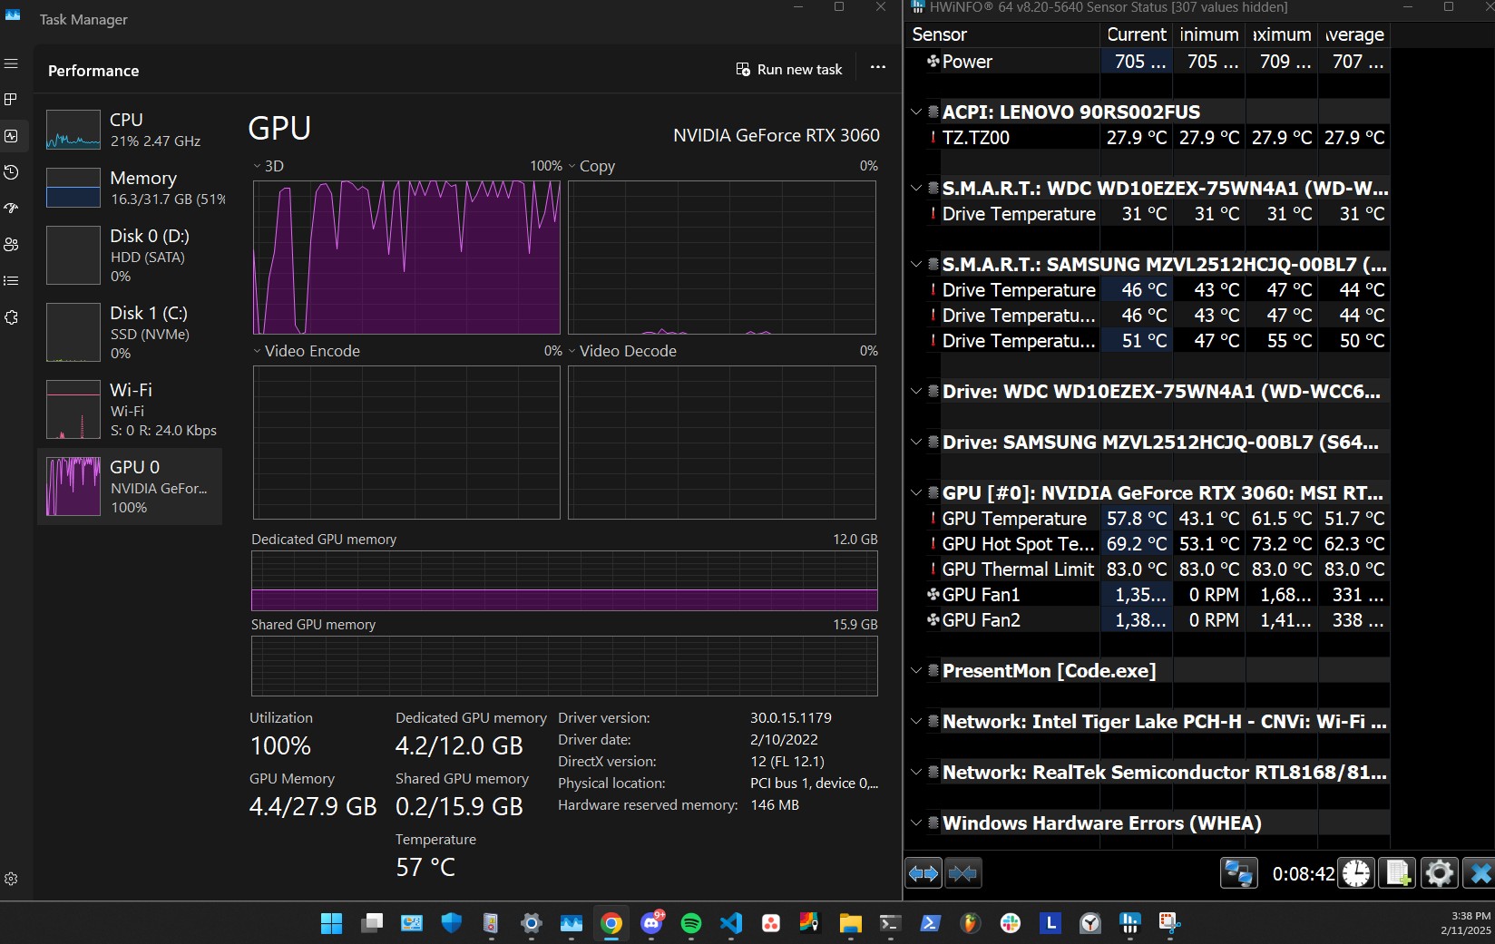The width and height of the screenshot is (1495, 944).
Task: Reset HWiNFO clock timer icon
Action: pyautogui.click(x=1356, y=873)
